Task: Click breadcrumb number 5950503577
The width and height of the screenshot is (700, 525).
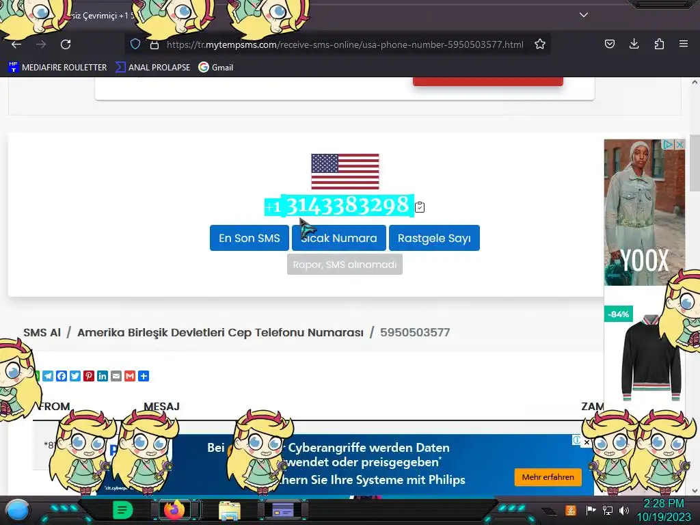Action: pyautogui.click(x=415, y=333)
